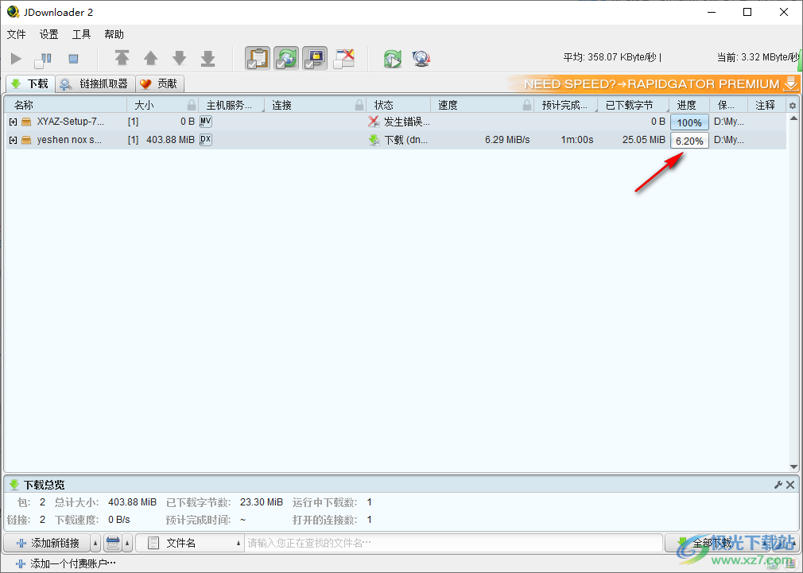The height and width of the screenshot is (573, 803).
Task: Click the red error status icon 发生错误
Action: (x=374, y=122)
